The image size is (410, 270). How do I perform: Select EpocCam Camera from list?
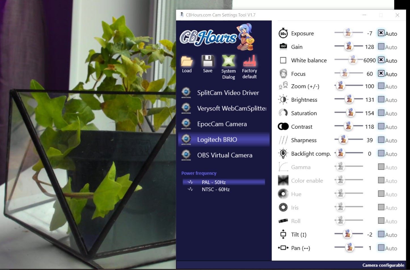(x=224, y=124)
